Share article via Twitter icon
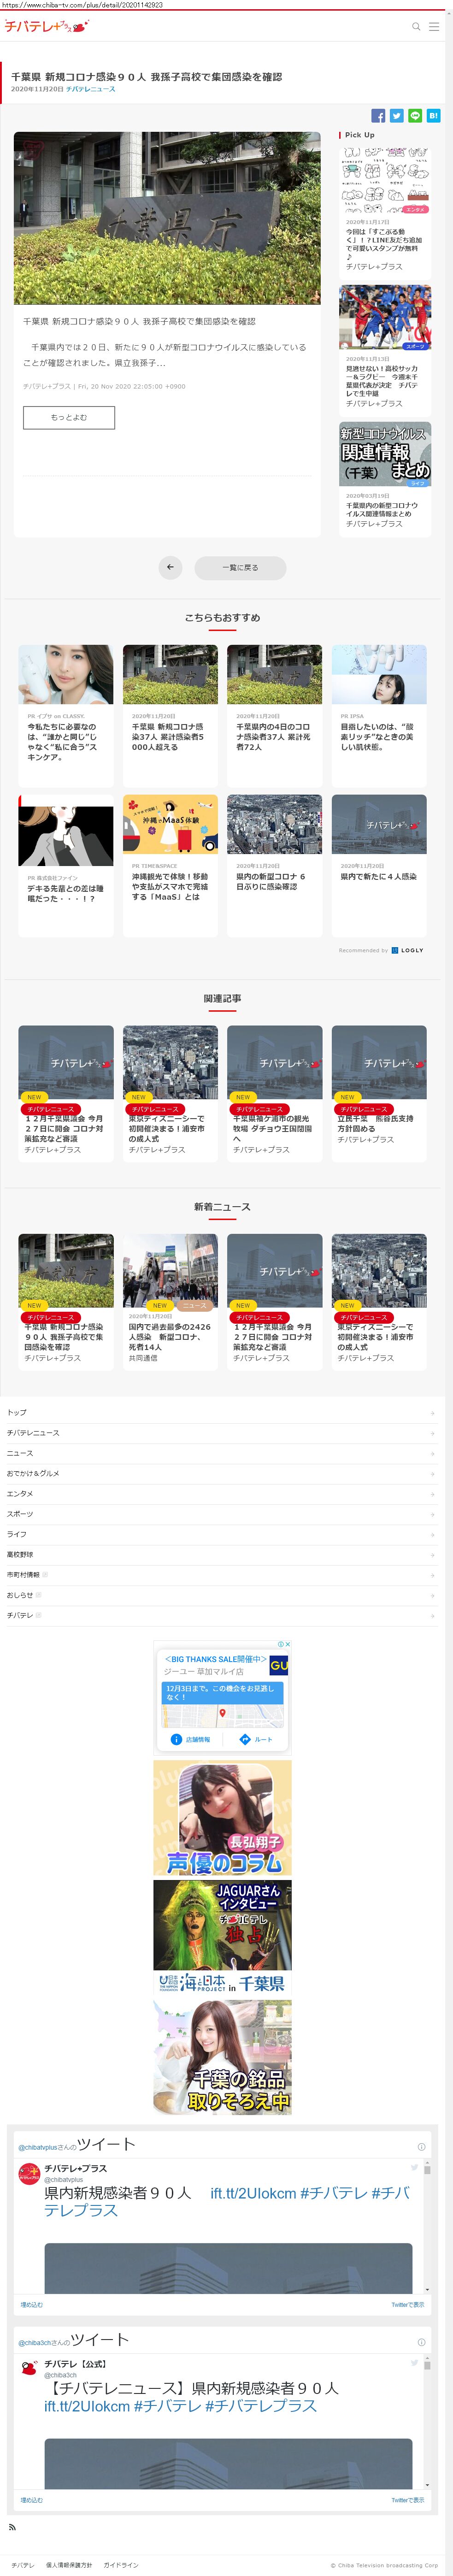Screen dimensions: 453x2576 click(x=396, y=116)
